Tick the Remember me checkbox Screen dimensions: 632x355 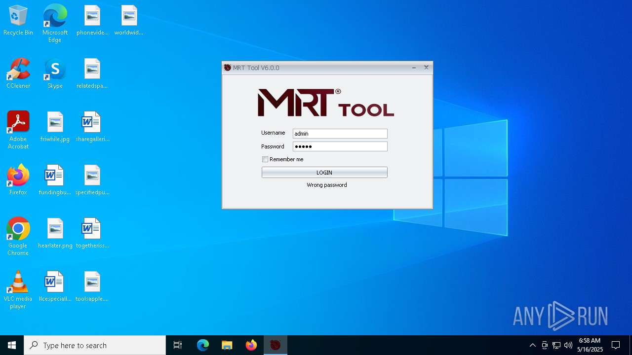click(265, 159)
